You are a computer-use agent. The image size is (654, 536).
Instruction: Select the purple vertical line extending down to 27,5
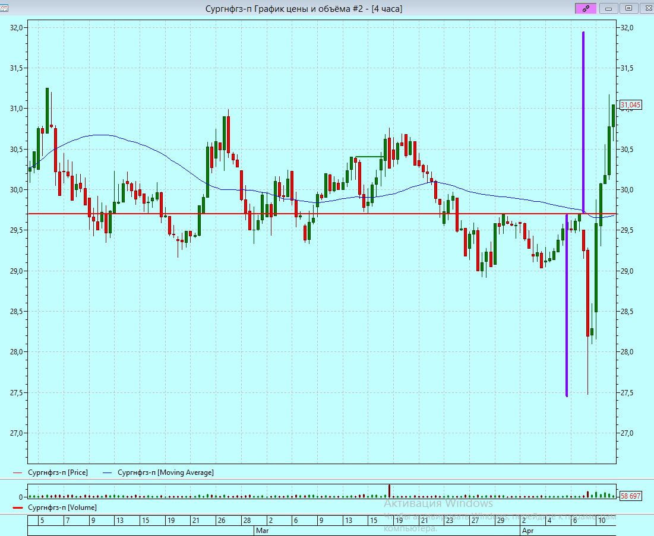tap(567, 305)
